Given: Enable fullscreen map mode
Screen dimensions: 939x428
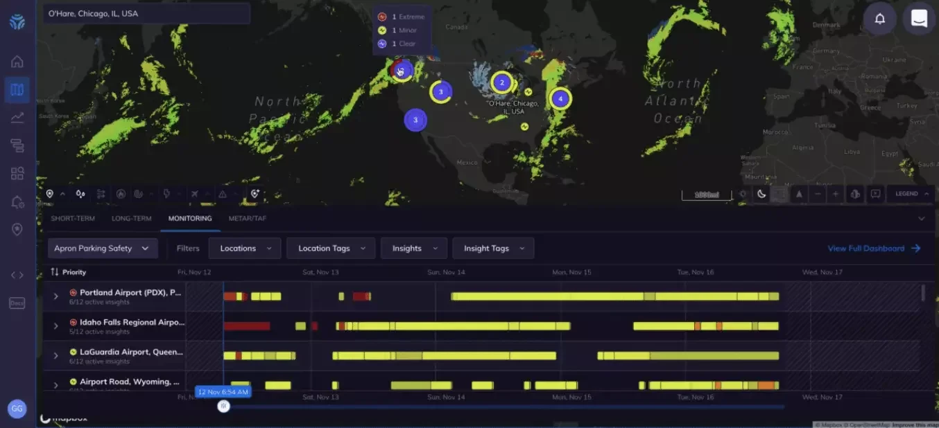Looking at the screenshot, I should [x=875, y=194].
